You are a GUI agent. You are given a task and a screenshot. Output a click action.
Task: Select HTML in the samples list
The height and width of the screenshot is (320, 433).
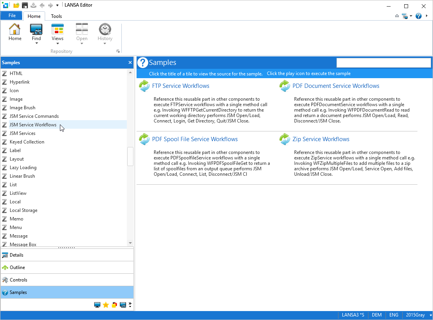16,73
